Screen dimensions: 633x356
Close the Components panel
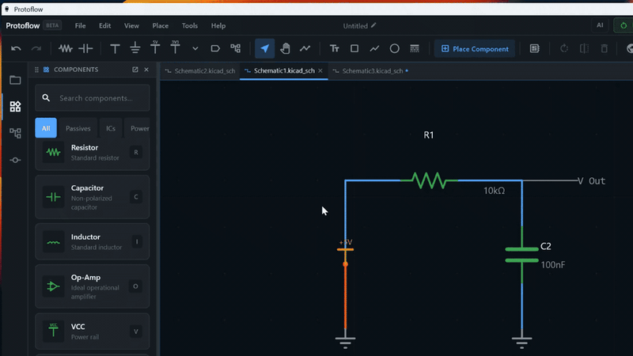(146, 70)
